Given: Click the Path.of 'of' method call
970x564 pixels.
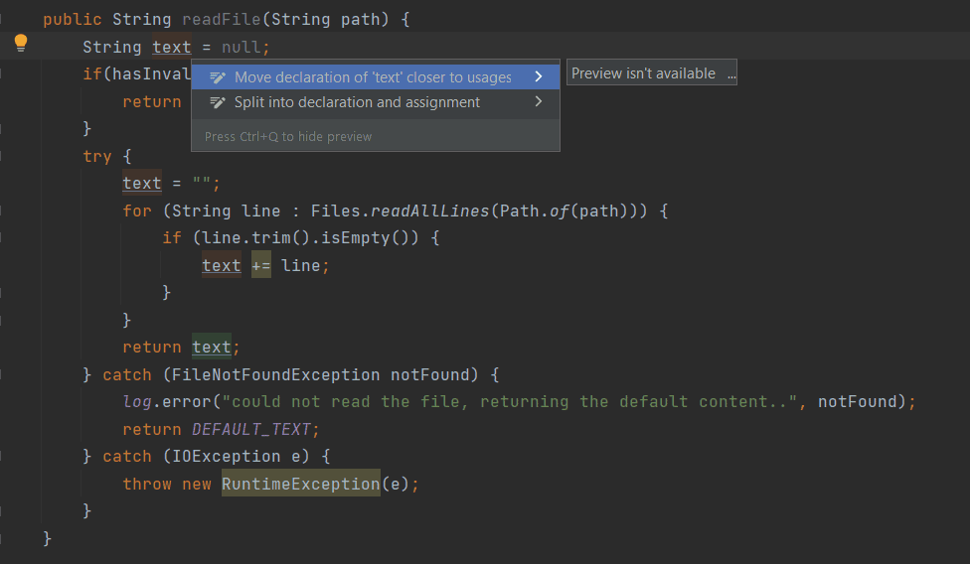Looking at the screenshot, I should point(560,211).
